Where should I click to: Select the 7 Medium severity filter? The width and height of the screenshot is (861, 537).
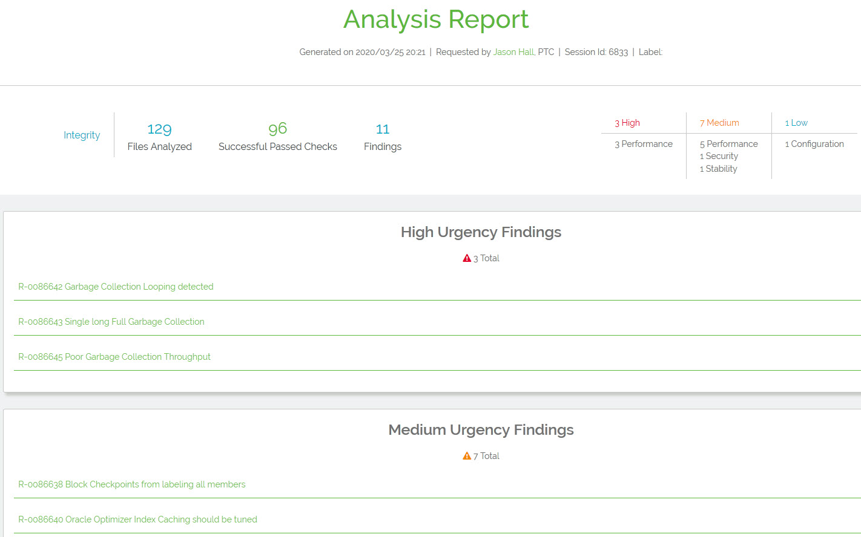pos(719,122)
